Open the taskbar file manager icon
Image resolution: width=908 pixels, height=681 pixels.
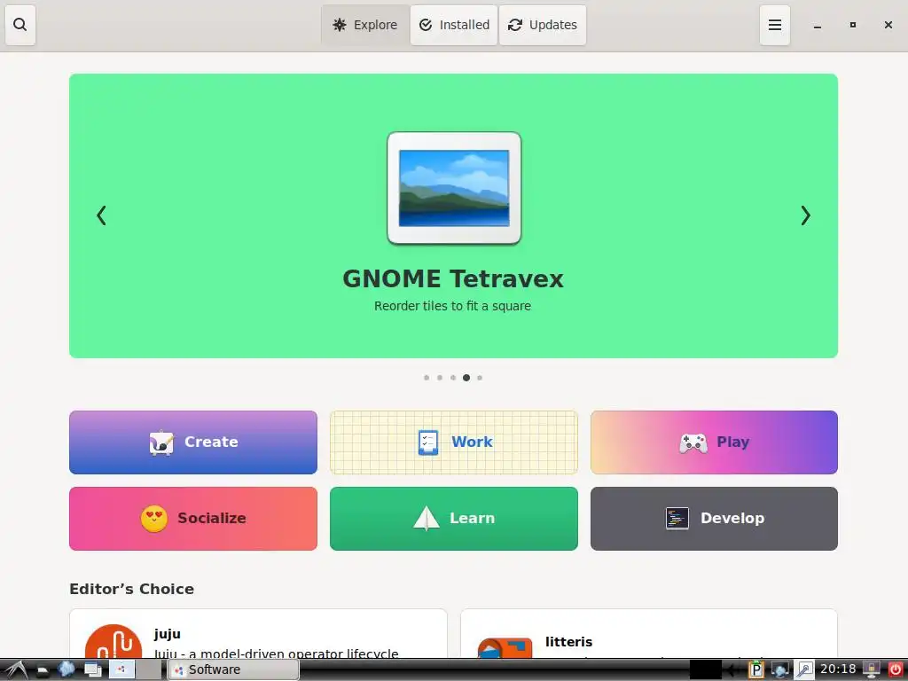click(x=43, y=670)
